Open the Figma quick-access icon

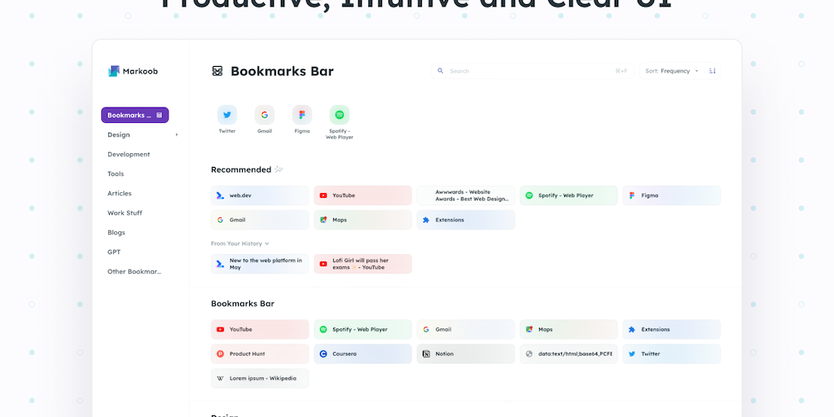(x=302, y=115)
